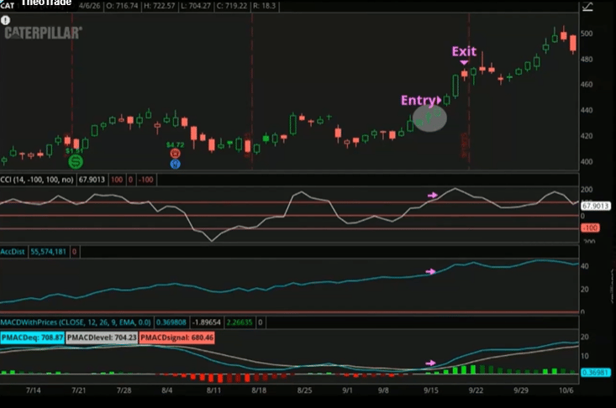
Task: Click the CCI current value 67.9013 in header
Action: click(92, 180)
